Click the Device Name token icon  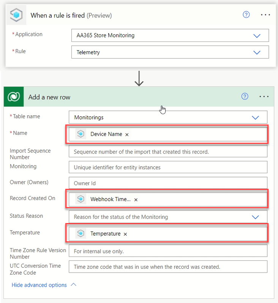[81, 134]
